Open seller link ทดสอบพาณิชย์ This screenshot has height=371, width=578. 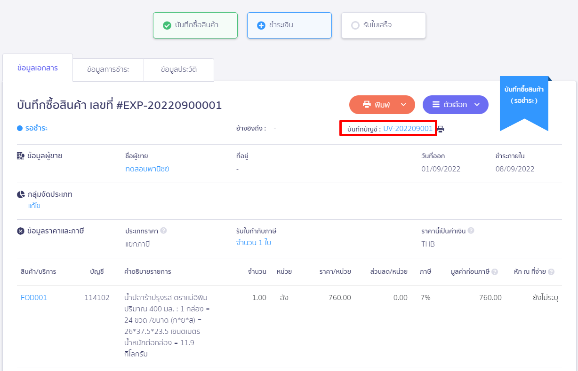click(147, 169)
